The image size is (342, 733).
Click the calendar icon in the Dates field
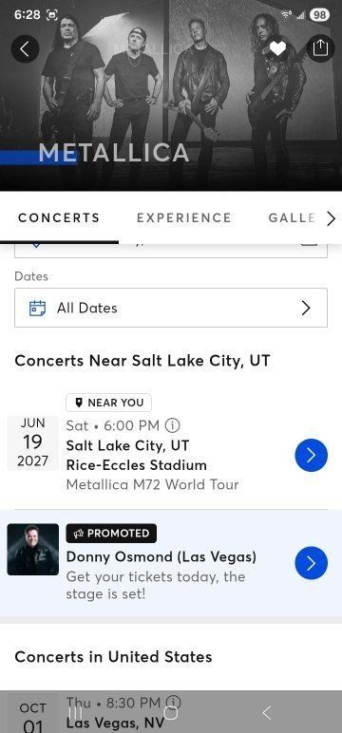[x=37, y=308]
